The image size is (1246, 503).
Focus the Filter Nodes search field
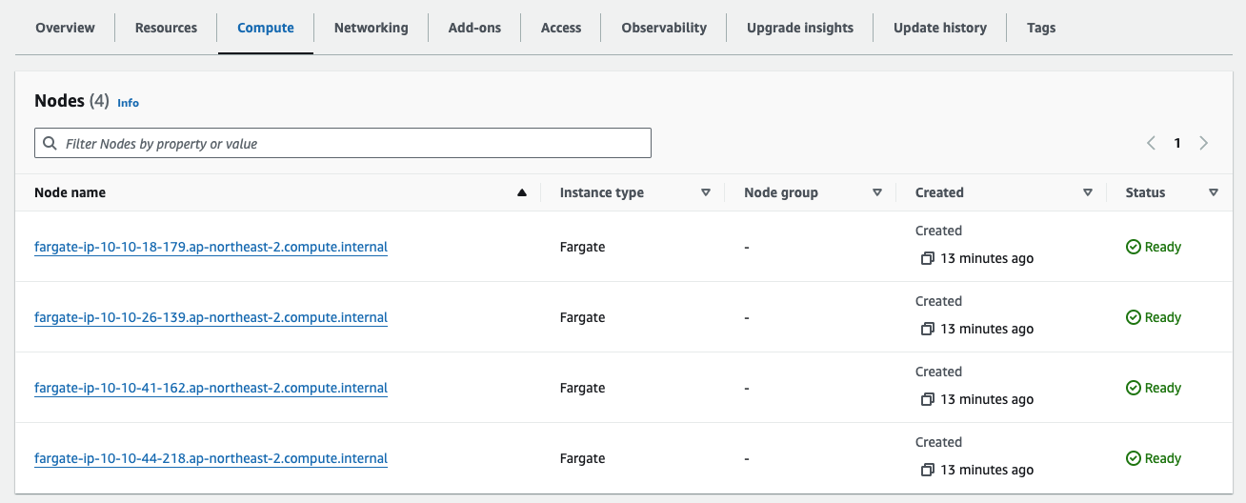pyautogui.click(x=343, y=143)
